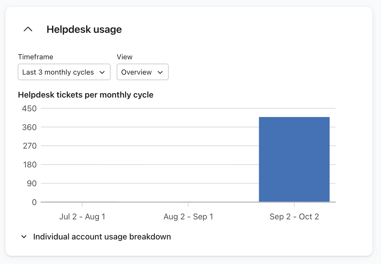Collapse the Helpdesk usage section chevron
This screenshot has height=264, width=381.
pyautogui.click(x=28, y=29)
